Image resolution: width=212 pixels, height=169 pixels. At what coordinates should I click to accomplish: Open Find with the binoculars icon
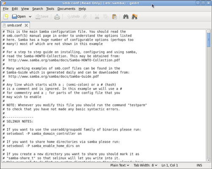pyautogui.click(x=126, y=16)
